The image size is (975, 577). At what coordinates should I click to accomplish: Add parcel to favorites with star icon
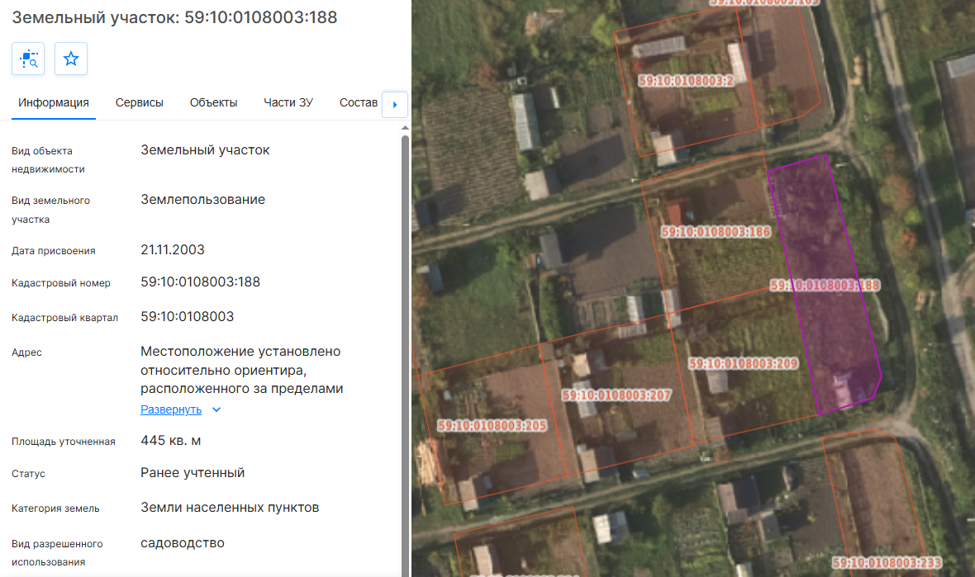(71, 59)
